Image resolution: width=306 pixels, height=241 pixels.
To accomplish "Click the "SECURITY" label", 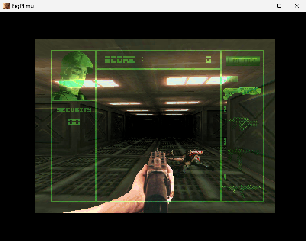I will (x=74, y=110).
